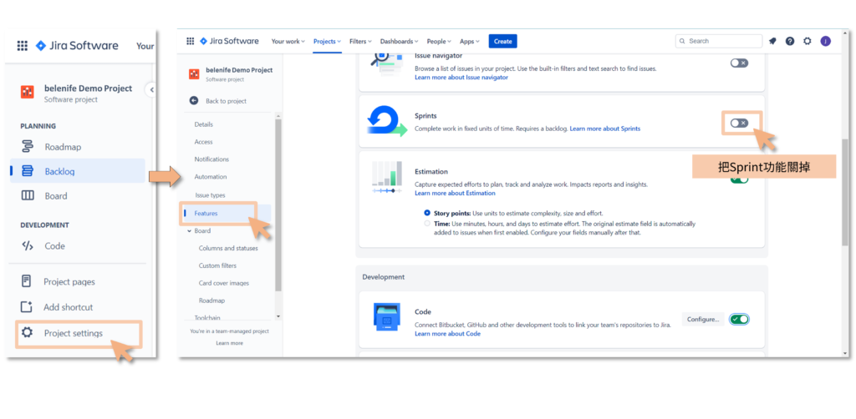Click Configure button for Code feature

(x=702, y=320)
